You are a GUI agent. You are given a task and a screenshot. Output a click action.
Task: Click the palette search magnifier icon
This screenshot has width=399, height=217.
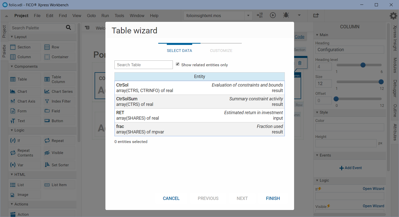(x=68, y=28)
